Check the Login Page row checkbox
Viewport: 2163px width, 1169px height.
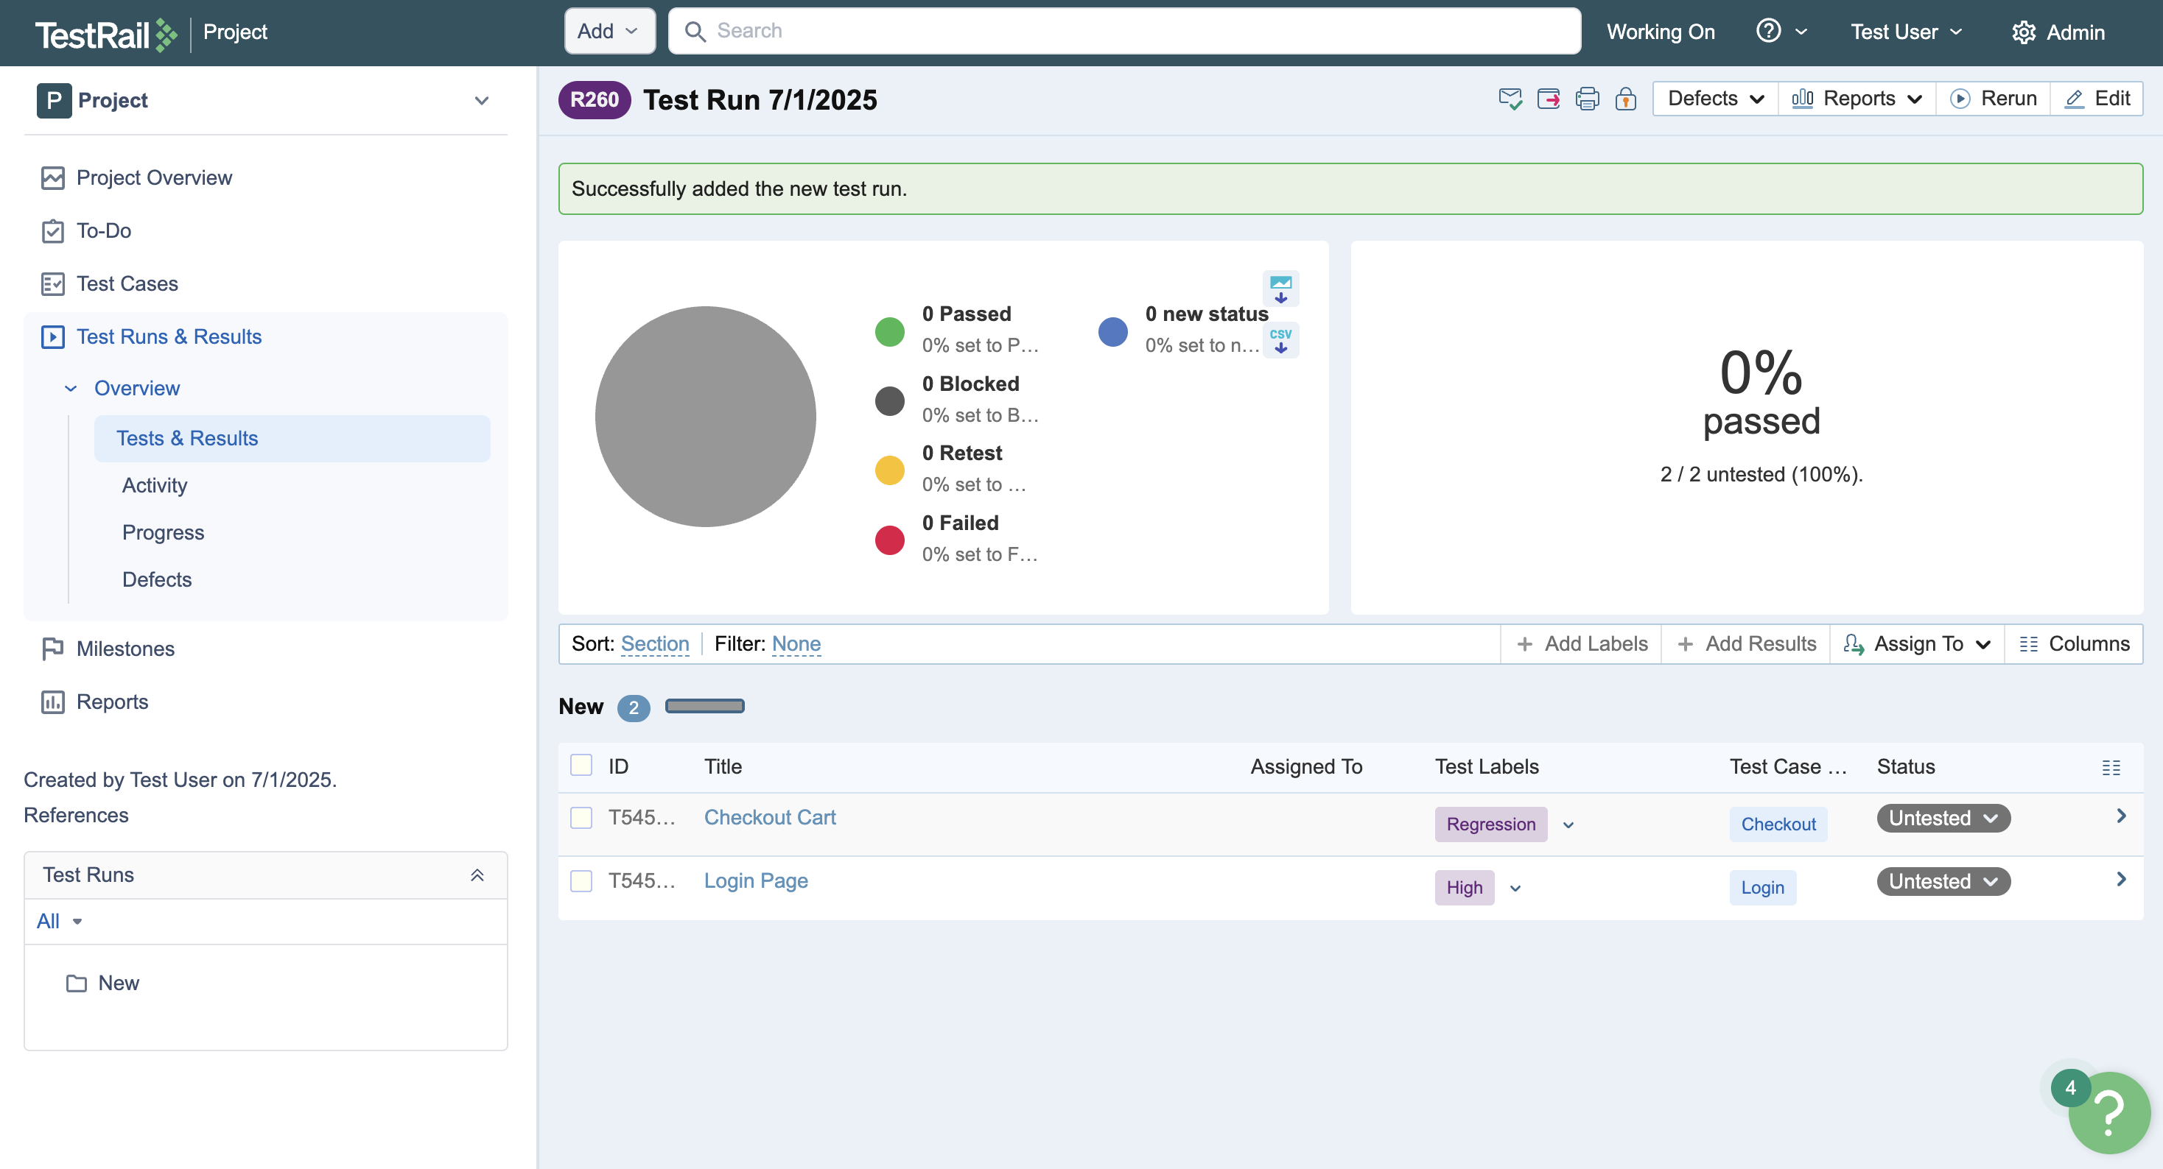[x=581, y=881]
